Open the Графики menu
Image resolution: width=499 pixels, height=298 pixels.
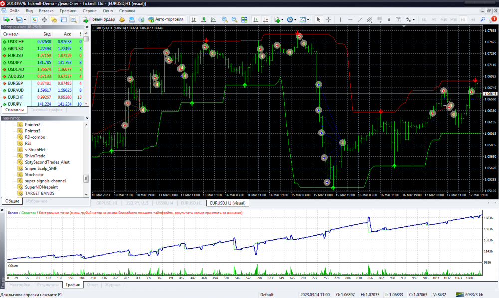click(68, 11)
